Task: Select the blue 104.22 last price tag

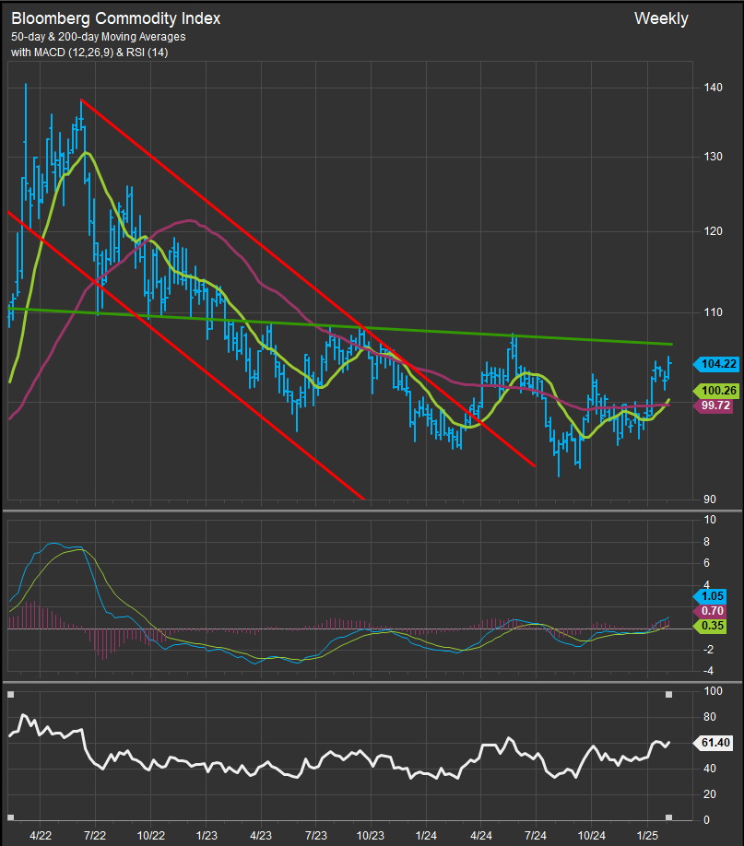Action: click(x=716, y=364)
